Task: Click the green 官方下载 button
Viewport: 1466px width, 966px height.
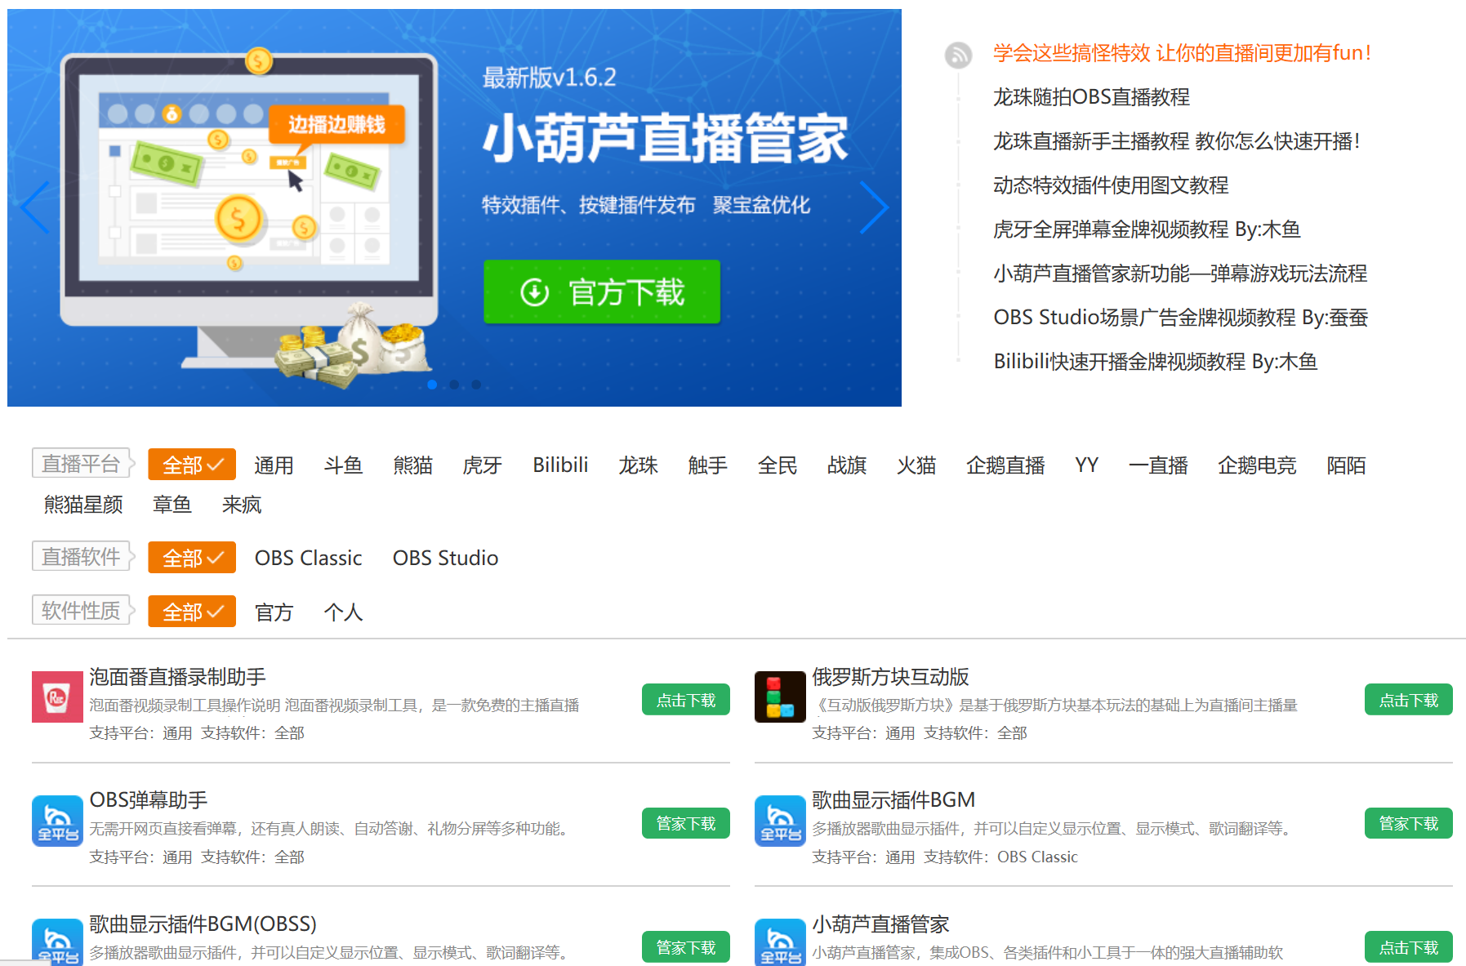Action: [602, 292]
